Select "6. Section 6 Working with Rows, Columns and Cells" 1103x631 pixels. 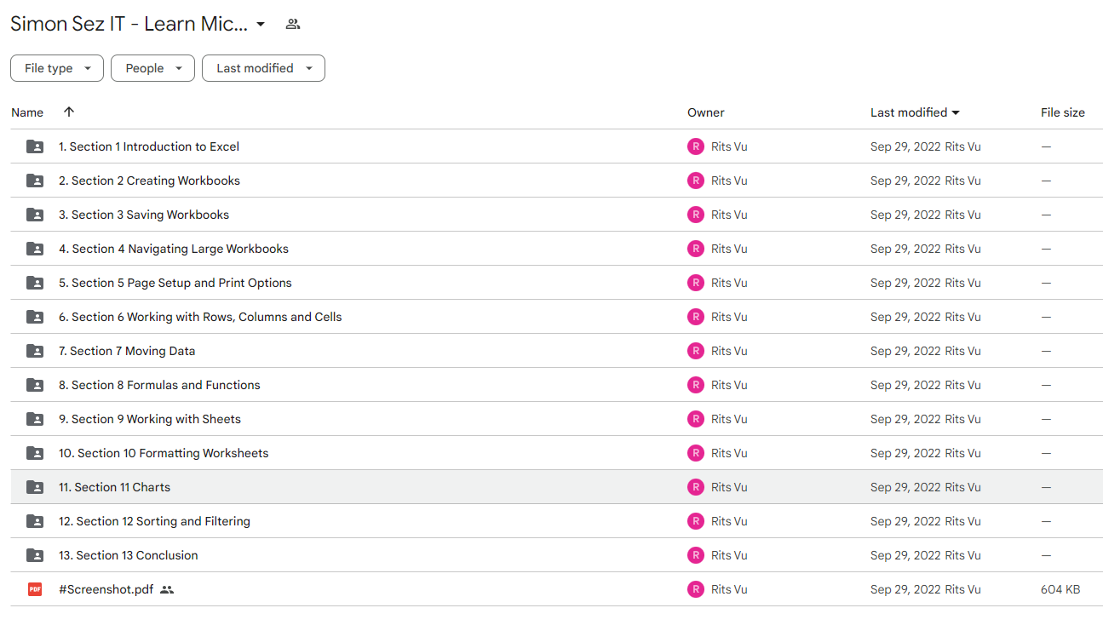tap(200, 317)
